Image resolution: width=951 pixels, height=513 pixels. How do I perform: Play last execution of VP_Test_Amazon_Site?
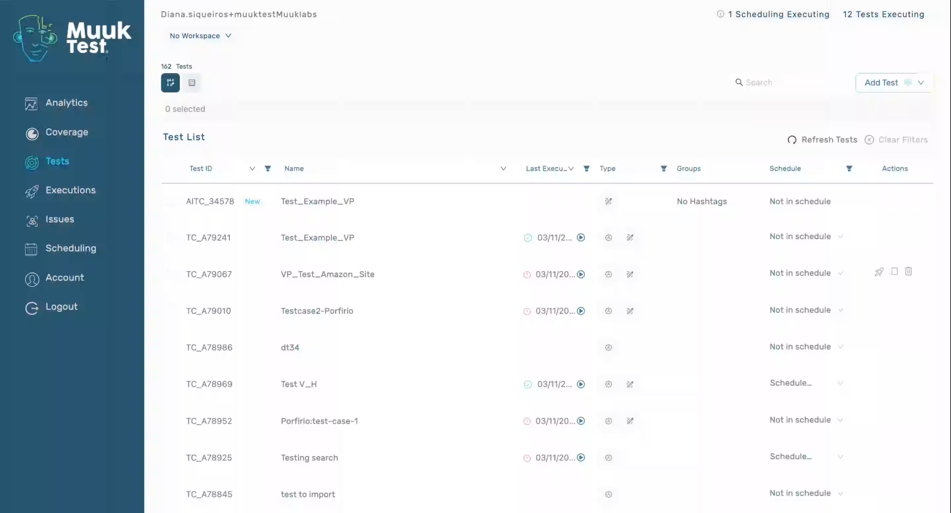coord(581,274)
